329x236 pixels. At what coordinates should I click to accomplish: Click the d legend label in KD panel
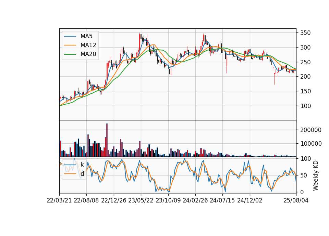[82, 174]
